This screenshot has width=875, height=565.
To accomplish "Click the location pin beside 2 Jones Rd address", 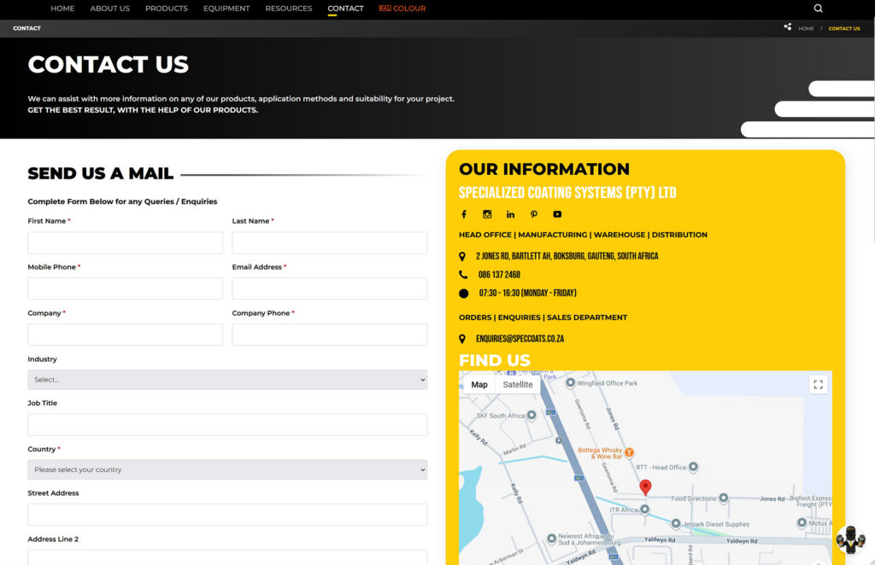I will tap(462, 256).
